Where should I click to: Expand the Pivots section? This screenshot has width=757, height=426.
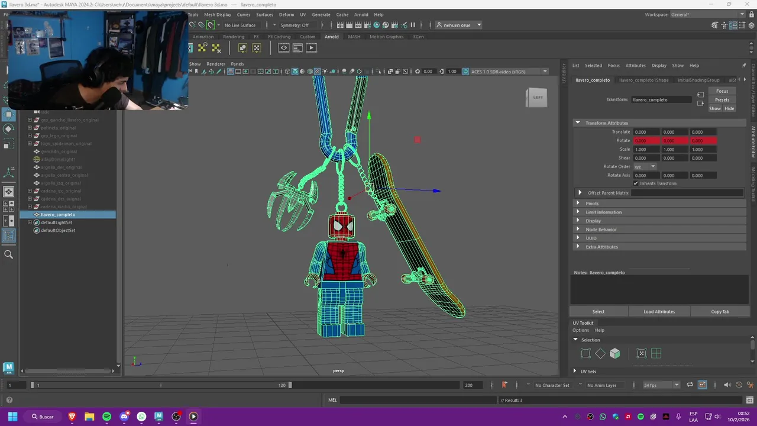pos(578,204)
